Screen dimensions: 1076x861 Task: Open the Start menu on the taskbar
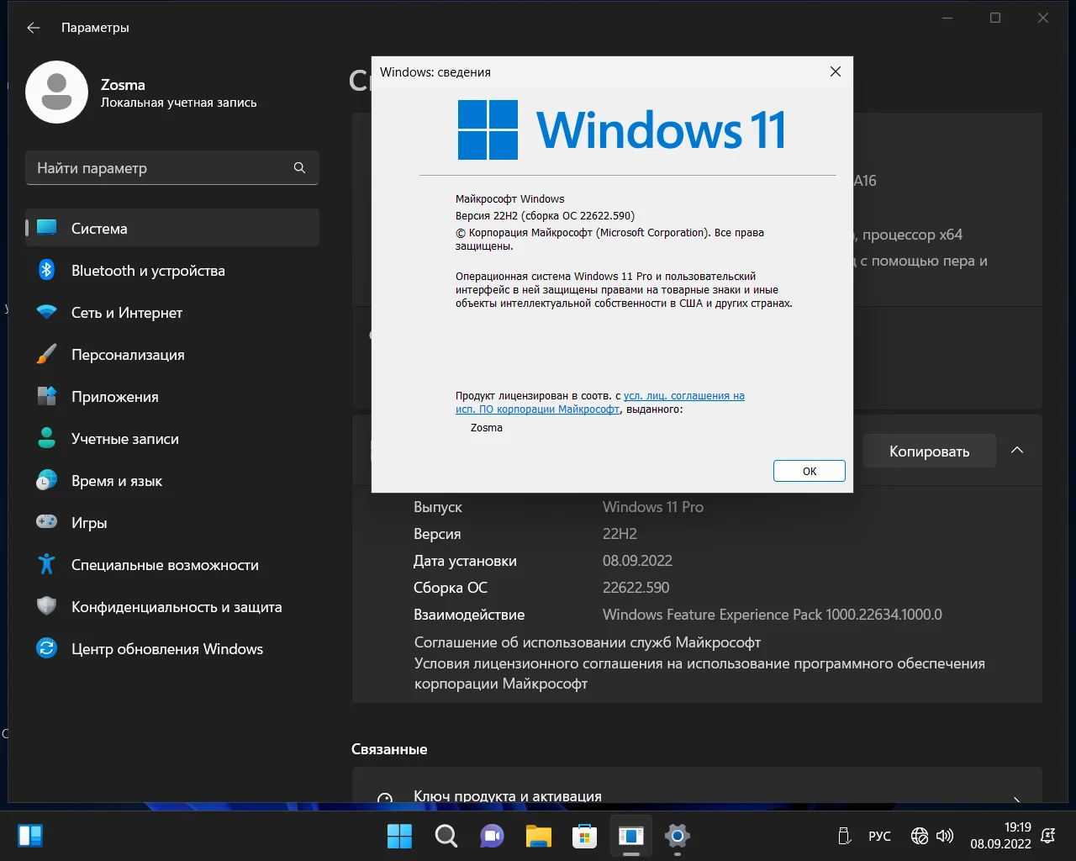point(399,836)
